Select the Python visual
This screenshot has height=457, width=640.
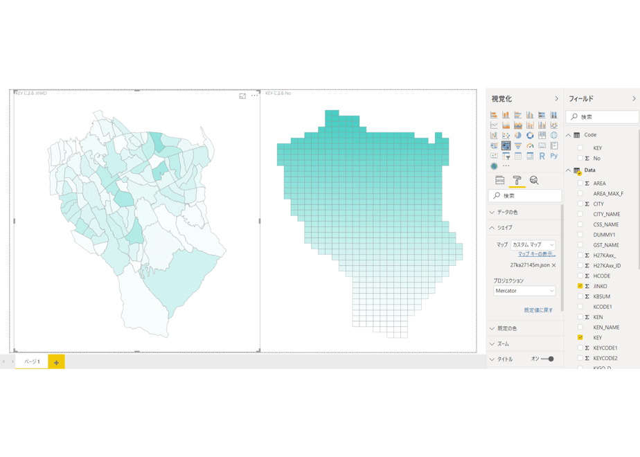click(x=554, y=156)
